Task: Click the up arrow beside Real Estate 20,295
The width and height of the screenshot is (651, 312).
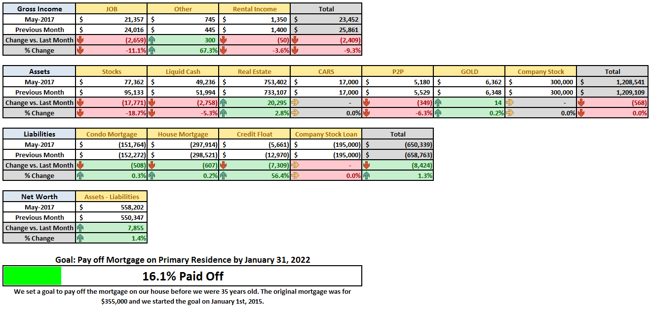Action: point(224,103)
